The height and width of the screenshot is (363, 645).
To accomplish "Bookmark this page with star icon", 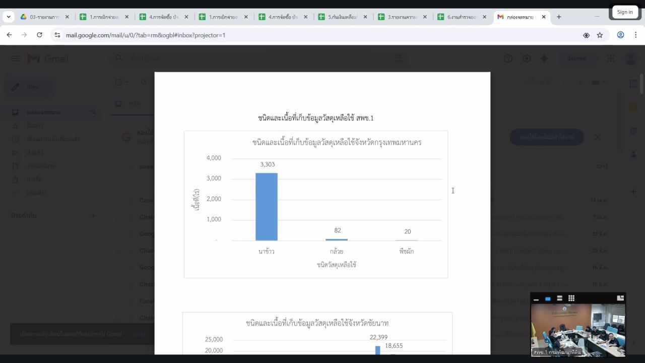I will [600, 35].
